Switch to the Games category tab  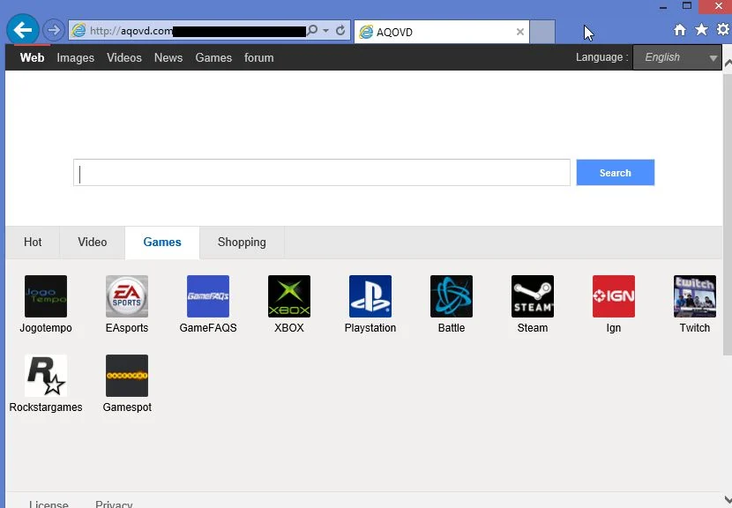pos(162,243)
